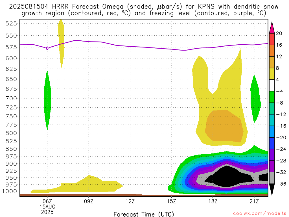Click the 750 pressure level label
The width and height of the screenshot is (289, 217).
click(11, 116)
